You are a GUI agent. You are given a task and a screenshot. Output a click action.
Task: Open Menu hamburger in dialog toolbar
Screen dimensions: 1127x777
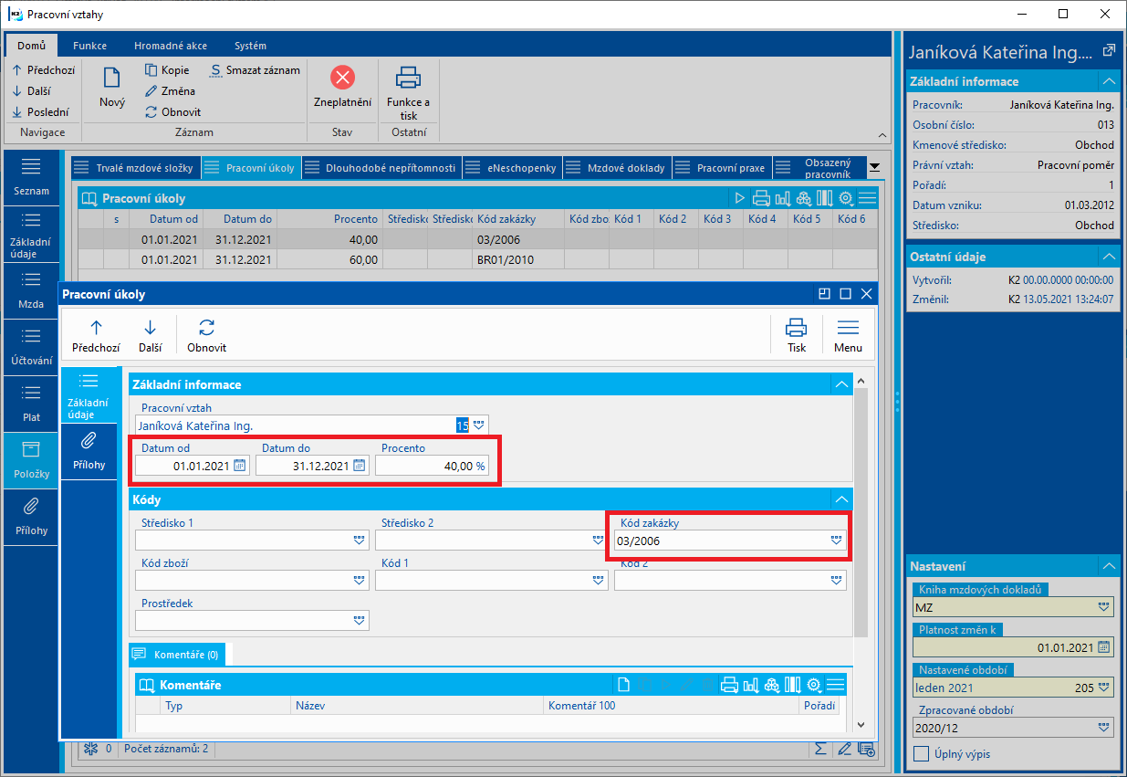tap(848, 328)
